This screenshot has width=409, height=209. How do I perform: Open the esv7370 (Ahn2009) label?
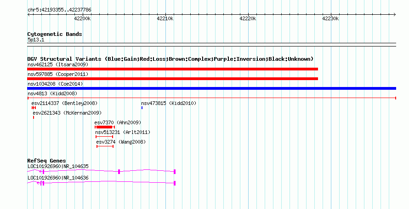118,122
